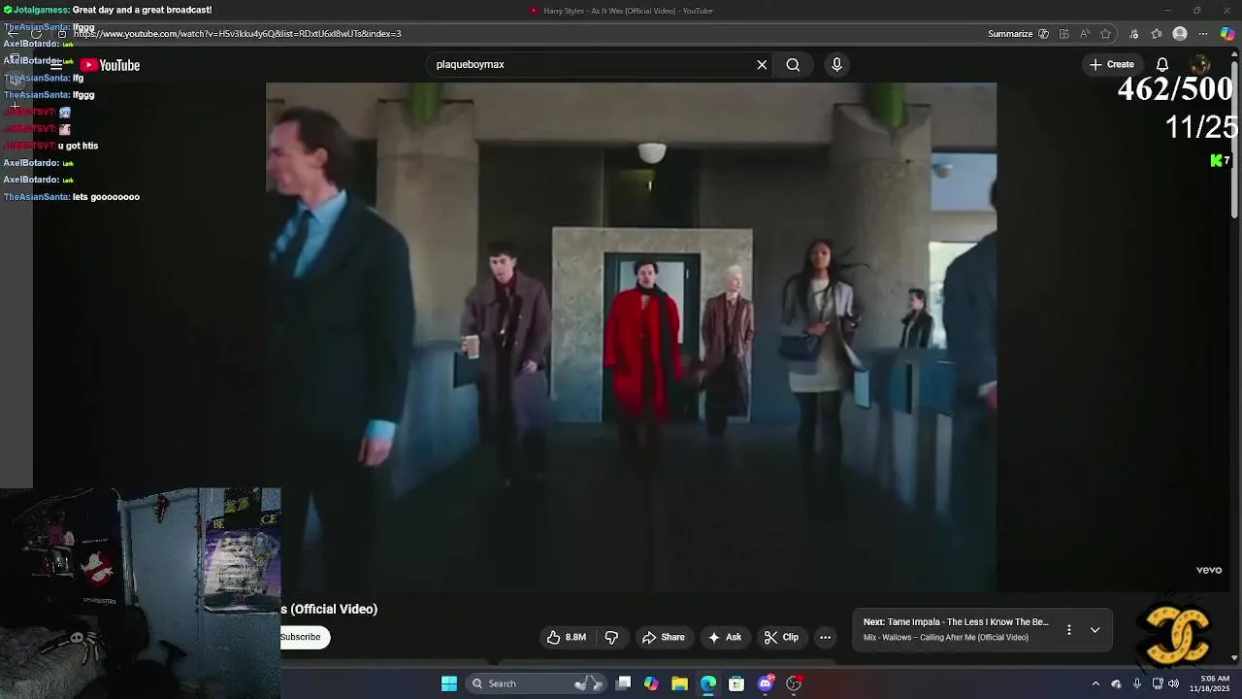
Task: Open Discord from taskbar
Action: [x=766, y=683]
